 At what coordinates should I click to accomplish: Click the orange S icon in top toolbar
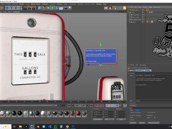124,8
